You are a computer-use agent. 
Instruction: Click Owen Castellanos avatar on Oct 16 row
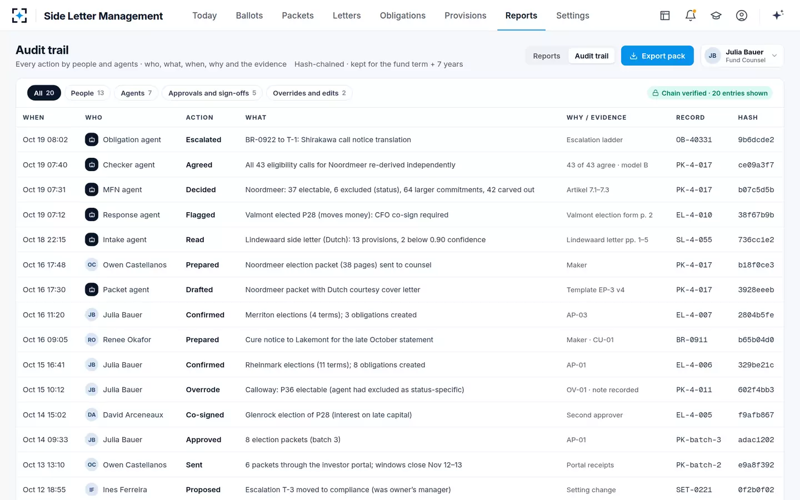[x=92, y=264]
